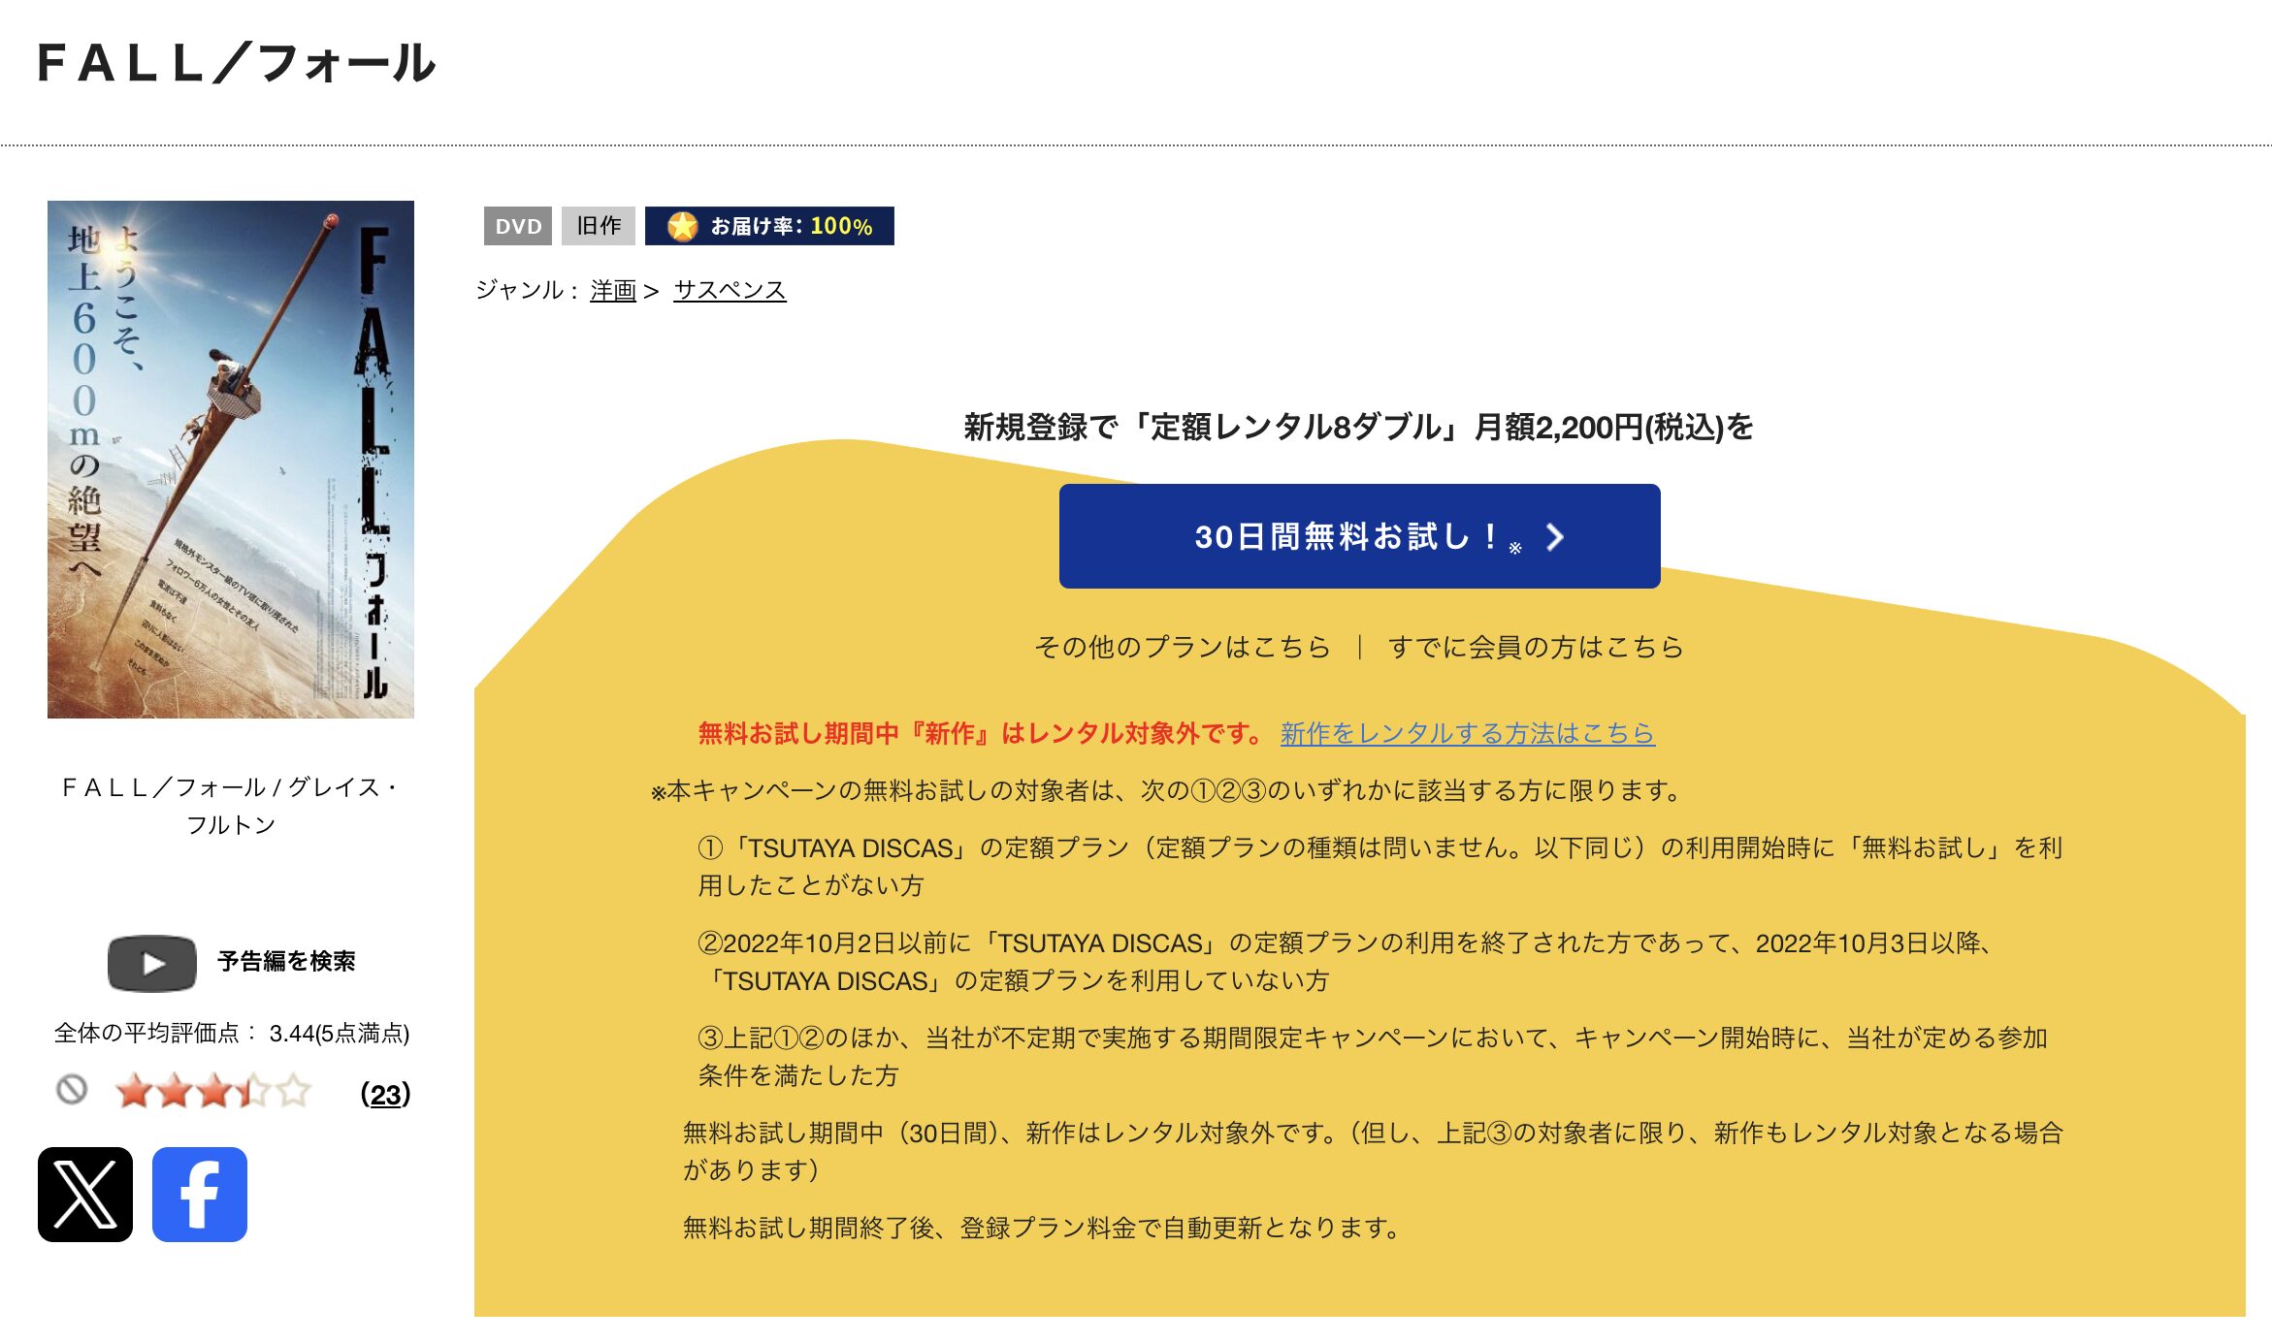2272x1342 pixels.
Task: Click 全体の平均評価点 3.44 text
Action: tap(232, 1034)
